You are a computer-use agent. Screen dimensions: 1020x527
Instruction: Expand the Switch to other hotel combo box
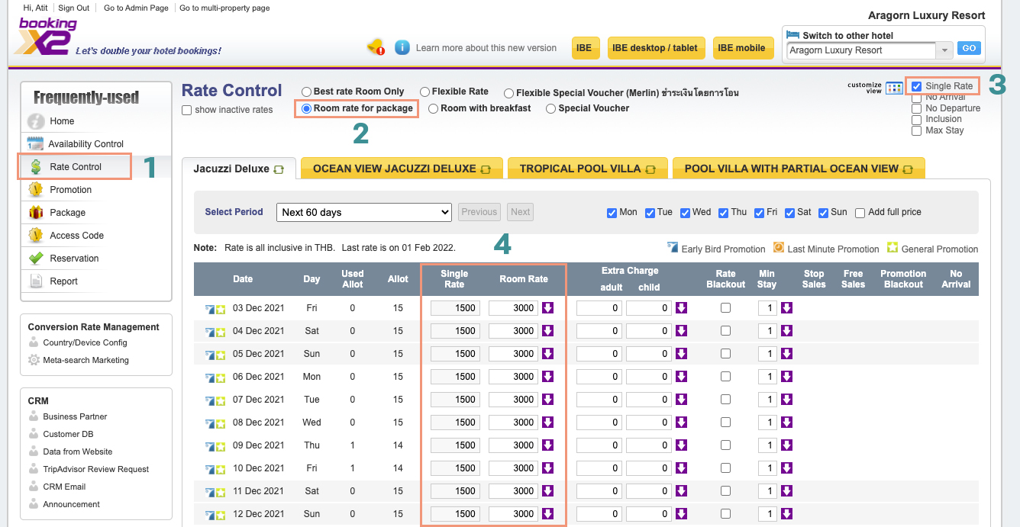[x=945, y=50]
